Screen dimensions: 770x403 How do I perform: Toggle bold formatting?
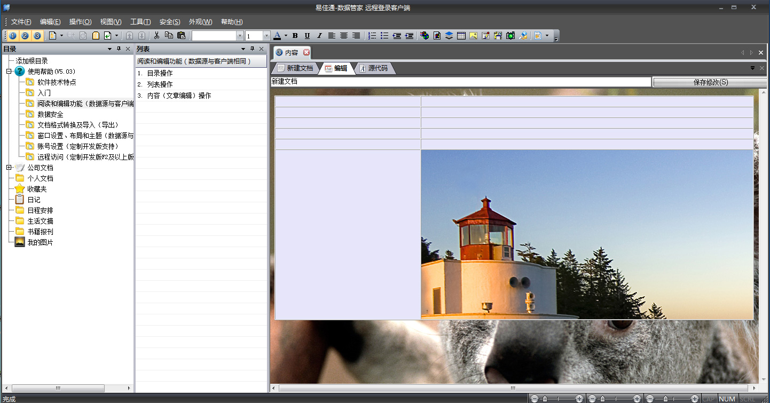click(295, 36)
